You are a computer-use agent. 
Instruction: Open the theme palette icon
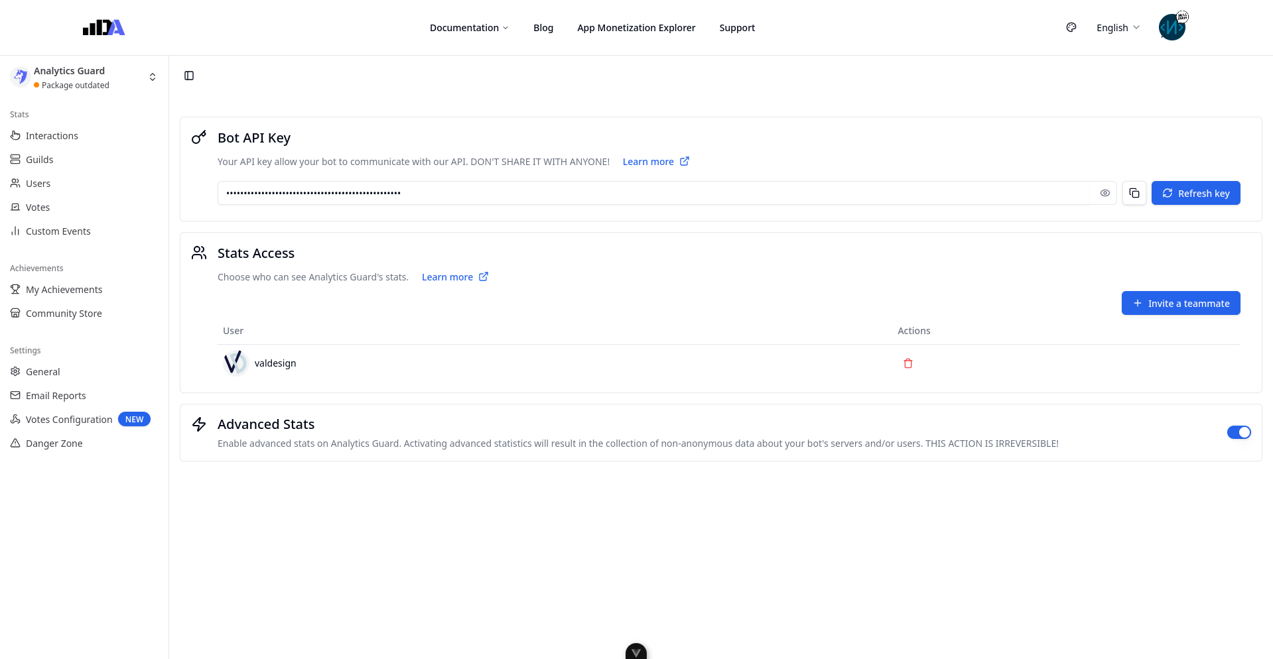[x=1071, y=27]
